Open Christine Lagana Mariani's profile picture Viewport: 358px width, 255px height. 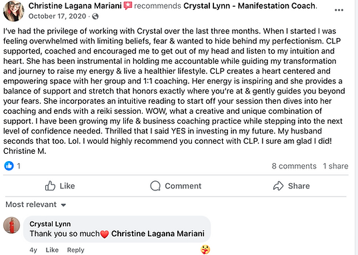click(14, 11)
